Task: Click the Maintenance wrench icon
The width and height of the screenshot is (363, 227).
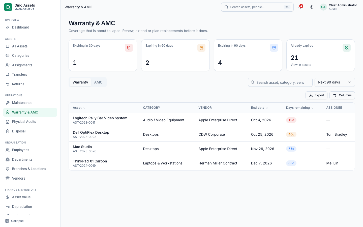Action: point(8,103)
